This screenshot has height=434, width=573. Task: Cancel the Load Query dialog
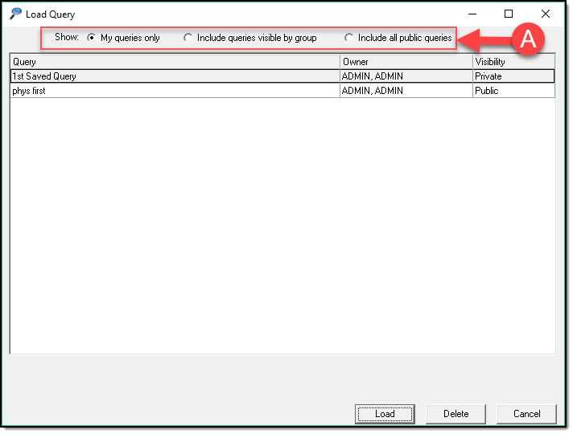tap(527, 414)
